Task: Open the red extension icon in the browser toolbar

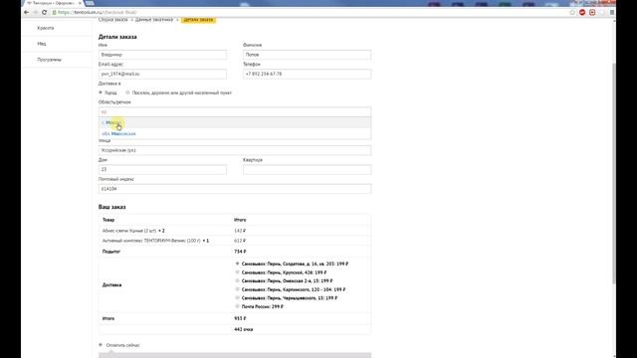Action: [x=582, y=12]
